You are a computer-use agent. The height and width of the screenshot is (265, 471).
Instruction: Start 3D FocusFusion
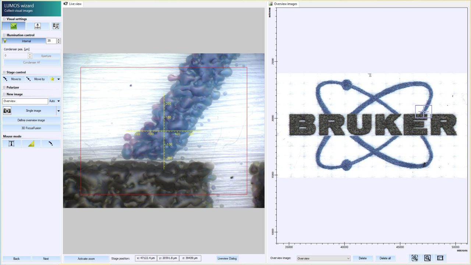coord(31,128)
